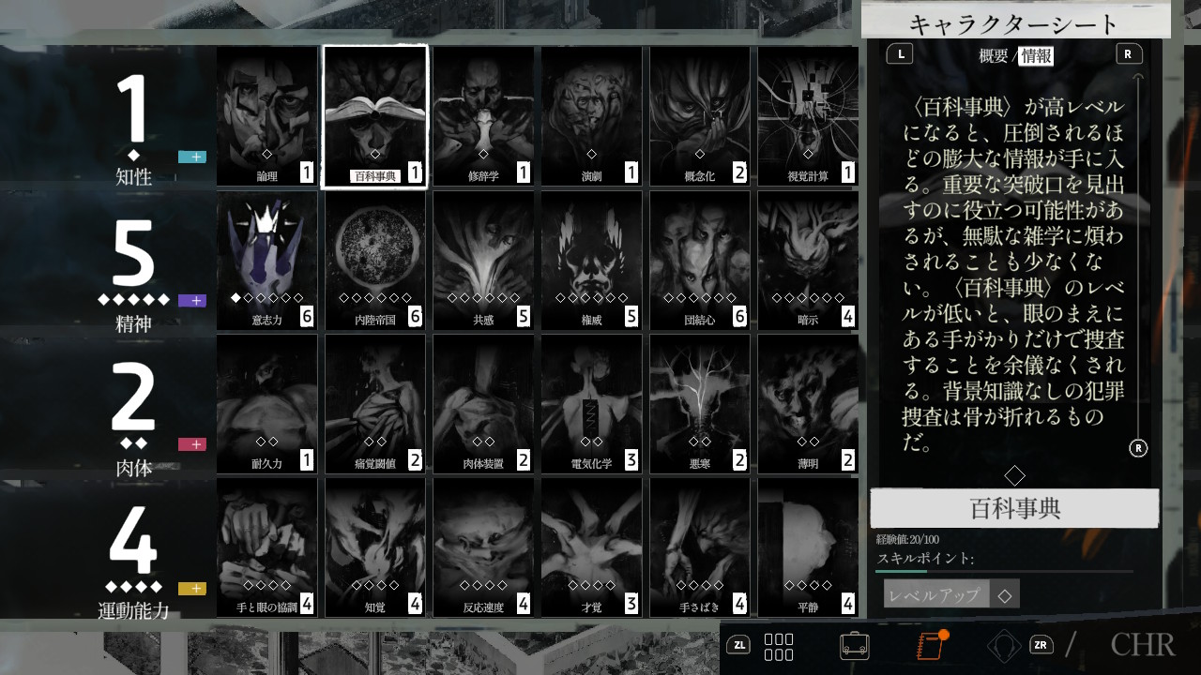Click the CHR label
This screenshot has width=1201, height=675.
click(x=1143, y=645)
